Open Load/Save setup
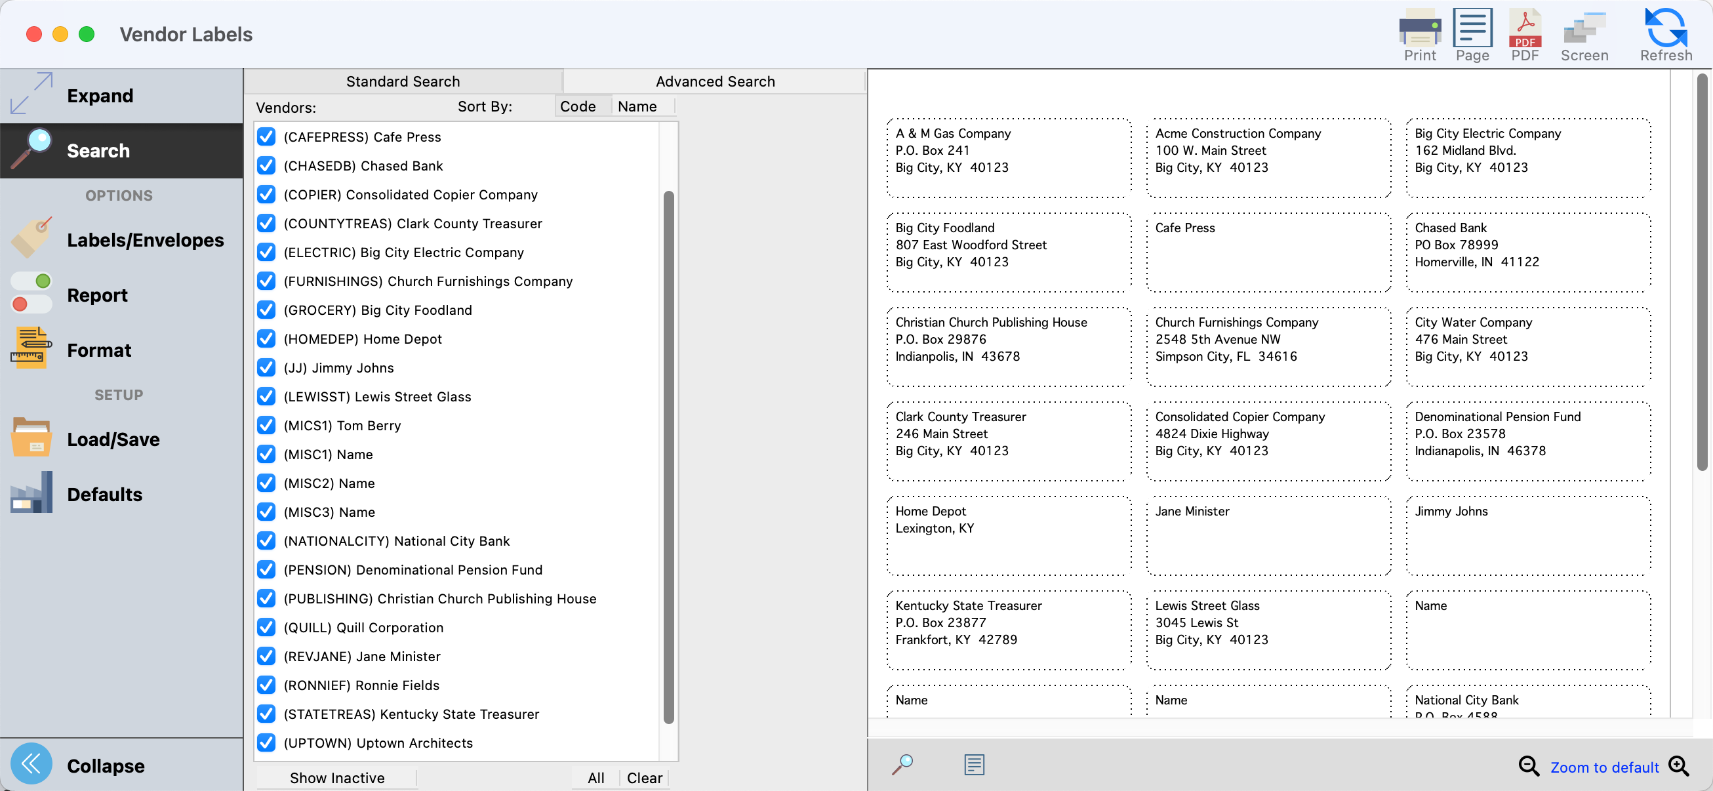The image size is (1713, 791). pyautogui.click(x=113, y=439)
